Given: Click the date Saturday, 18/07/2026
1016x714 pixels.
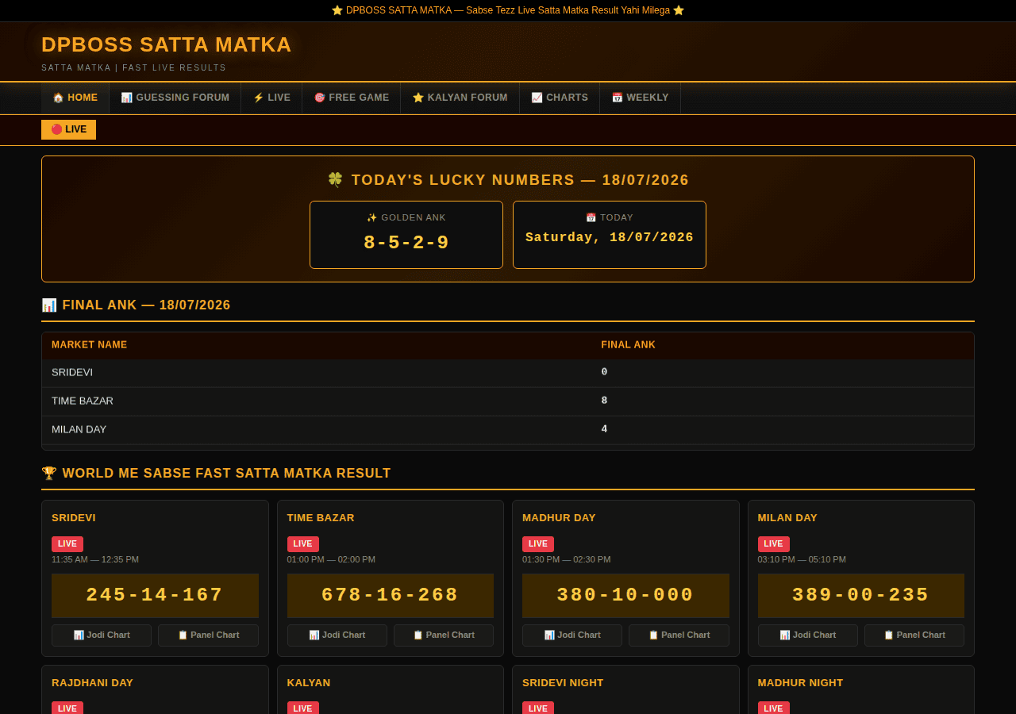Looking at the screenshot, I should (x=610, y=237).
